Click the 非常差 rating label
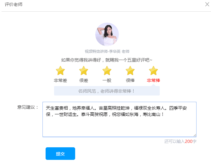 point(60,80)
